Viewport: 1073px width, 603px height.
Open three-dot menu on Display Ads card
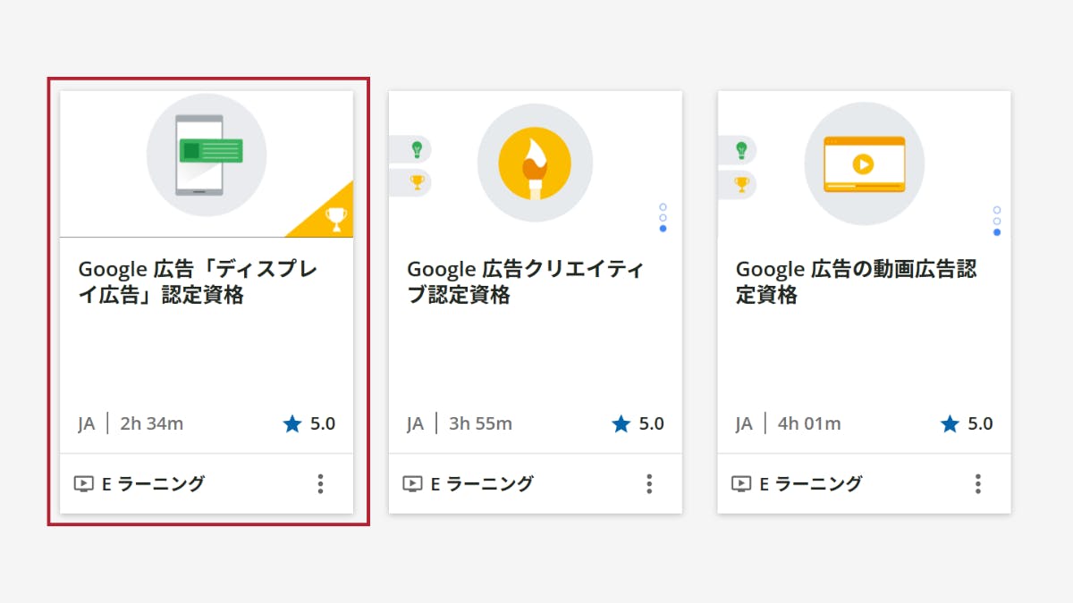pyautogui.click(x=320, y=484)
